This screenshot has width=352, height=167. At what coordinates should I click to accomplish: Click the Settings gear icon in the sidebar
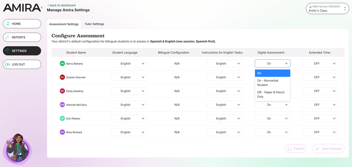coord(8,51)
